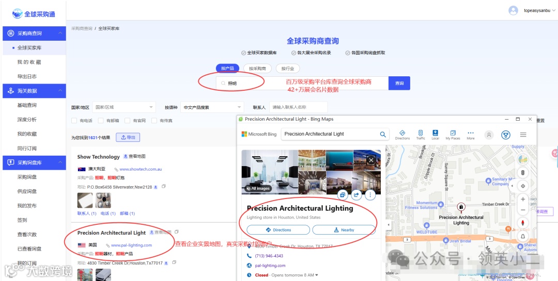Expand the topeasysanbu account menu arrow
Image resolution: width=558 pixels, height=281 pixels.
553,11
